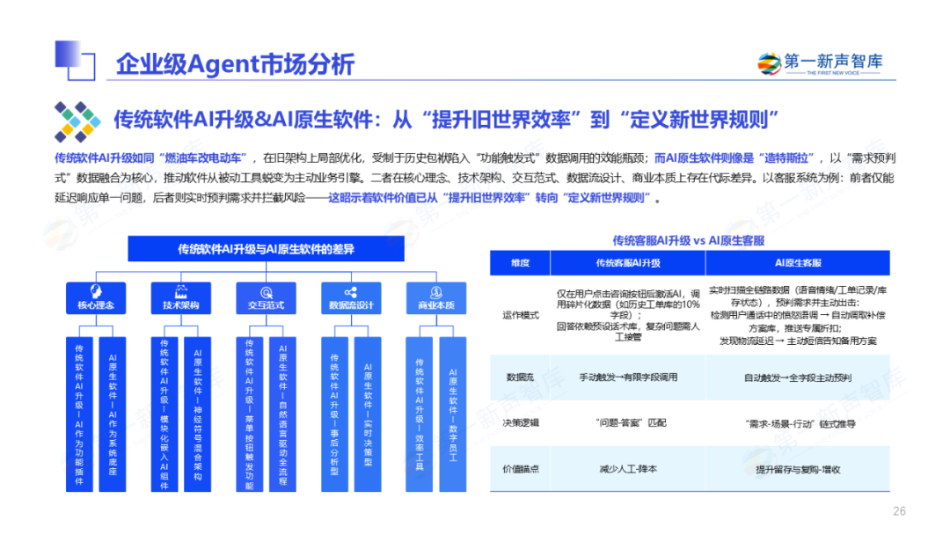Click vertical bar 自然语言驱动全流程
950x535 pixels.
pos(282,414)
